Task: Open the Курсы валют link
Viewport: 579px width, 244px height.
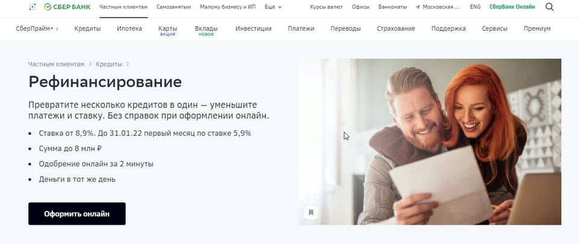Action: [x=326, y=7]
